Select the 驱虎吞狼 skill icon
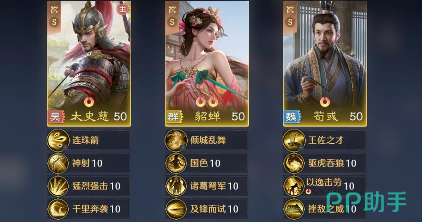The width and height of the screenshot is (422, 222). click(x=294, y=163)
